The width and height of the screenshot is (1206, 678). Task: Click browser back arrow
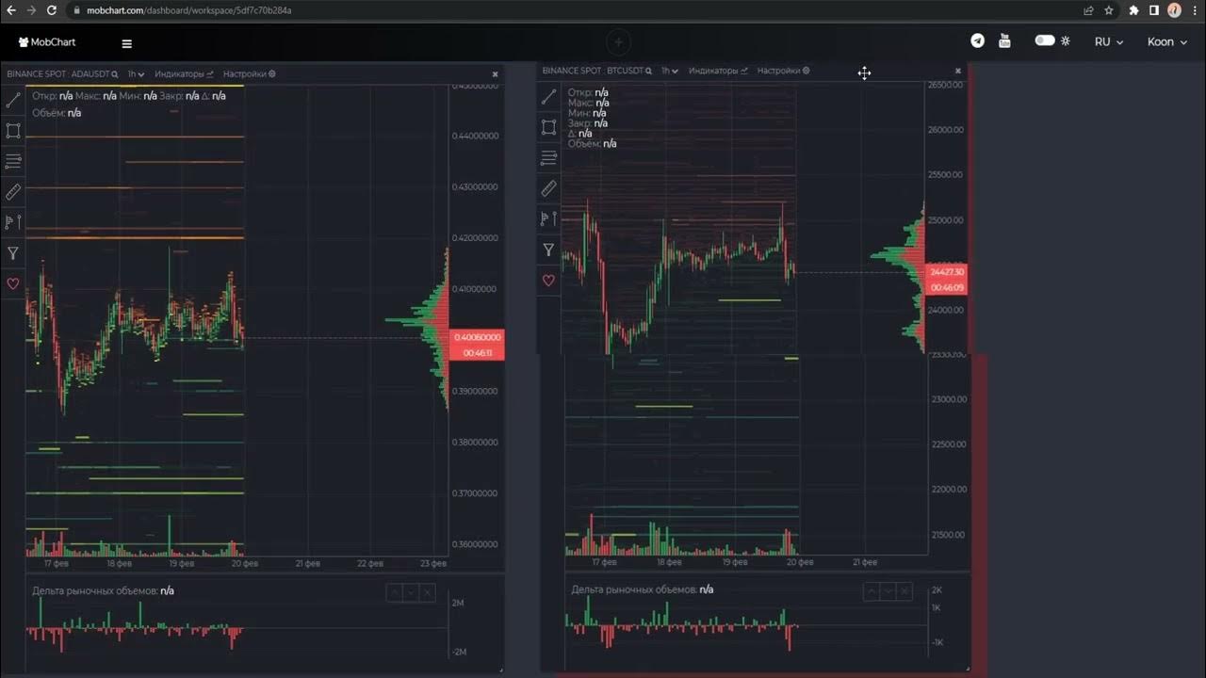[11, 10]
